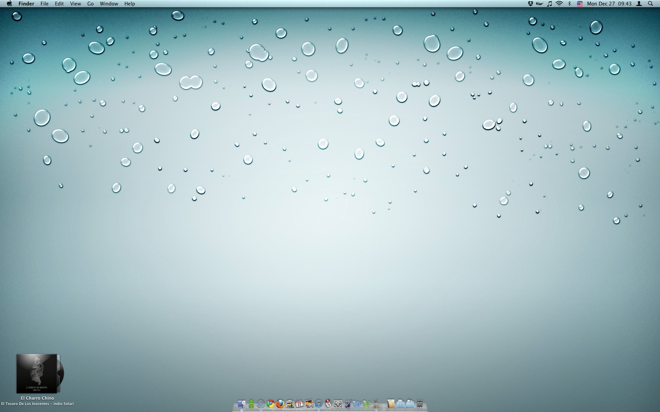Open Wi-Fi status menu
The height and width of the screenshot is (412, 660).
tap(559, 4)
